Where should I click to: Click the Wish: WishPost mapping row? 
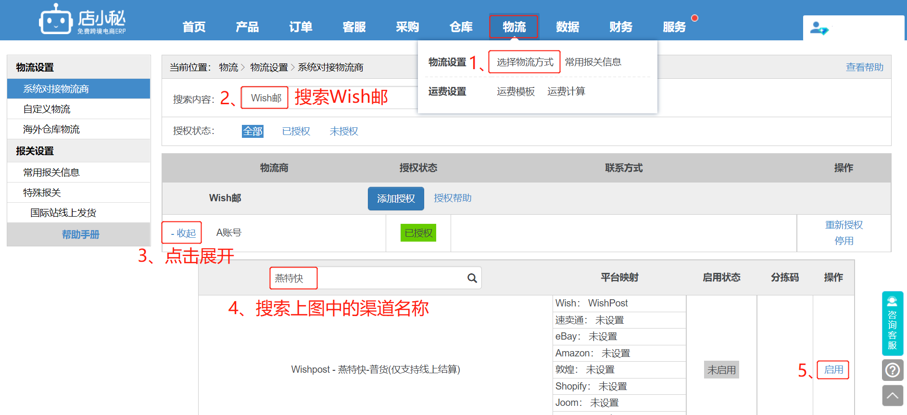[x=619, y=303]
